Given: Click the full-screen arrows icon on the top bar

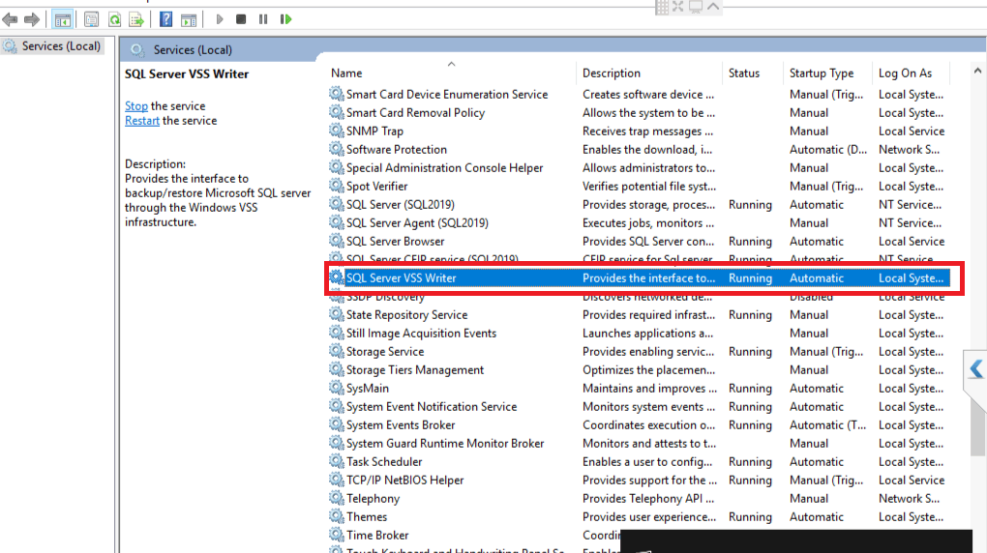Looking at the screenshot, I should 678,7.
